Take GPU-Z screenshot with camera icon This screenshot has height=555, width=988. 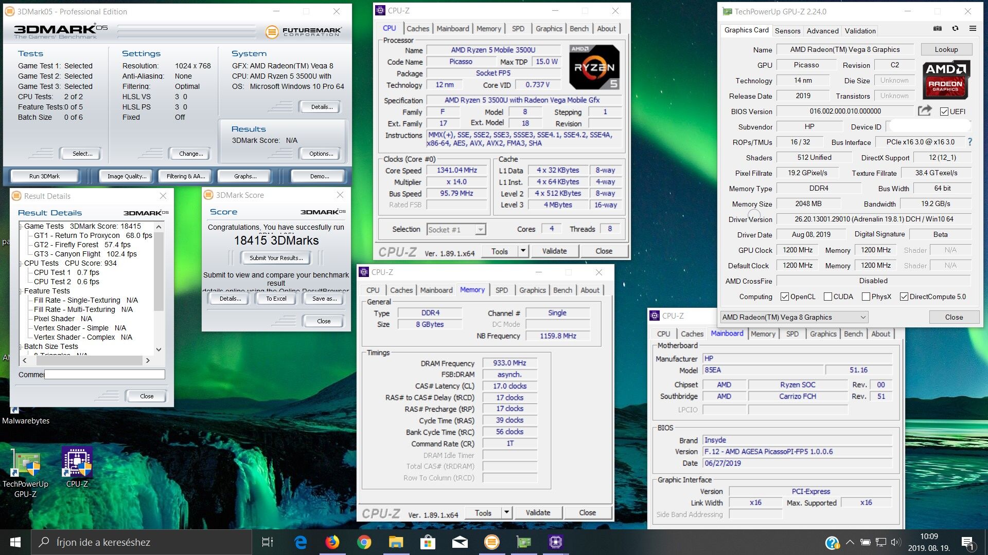938,29
